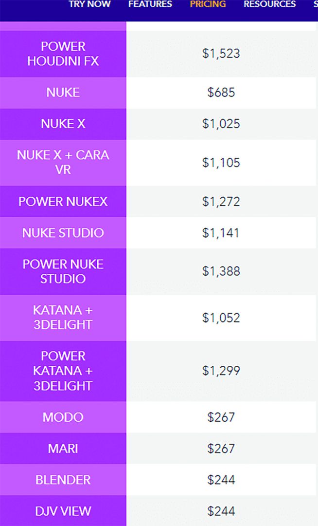Select the NUKE product cell
Viewport: 318px width, 526px height.
pos(63,93)
